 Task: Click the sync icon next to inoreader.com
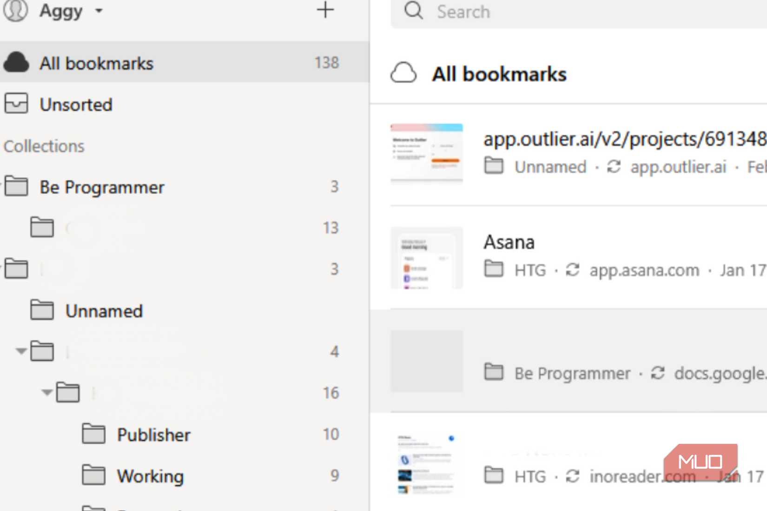[x=572, y=476]
